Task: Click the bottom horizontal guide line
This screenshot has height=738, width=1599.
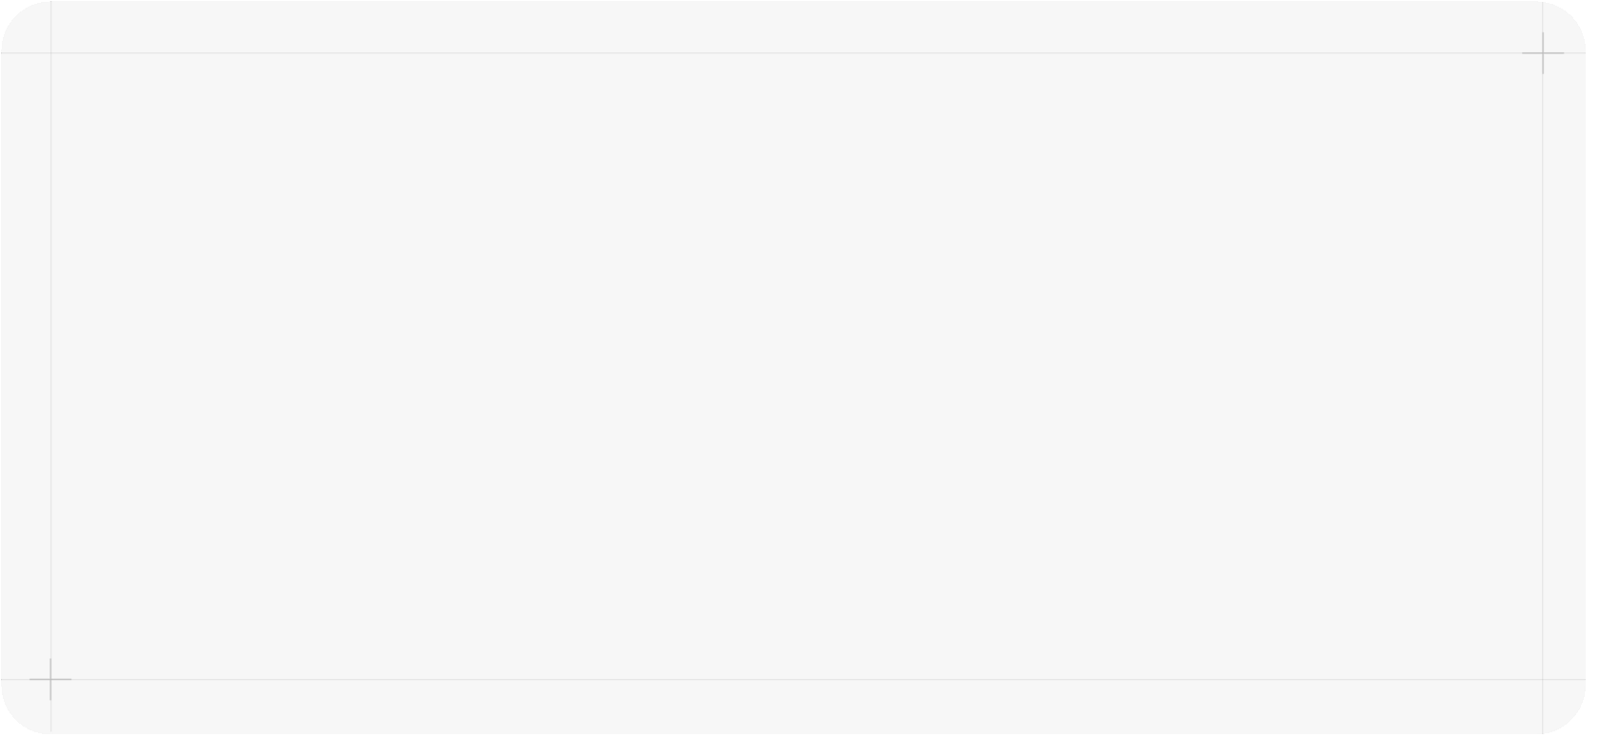Action: (x=761, y=679)
